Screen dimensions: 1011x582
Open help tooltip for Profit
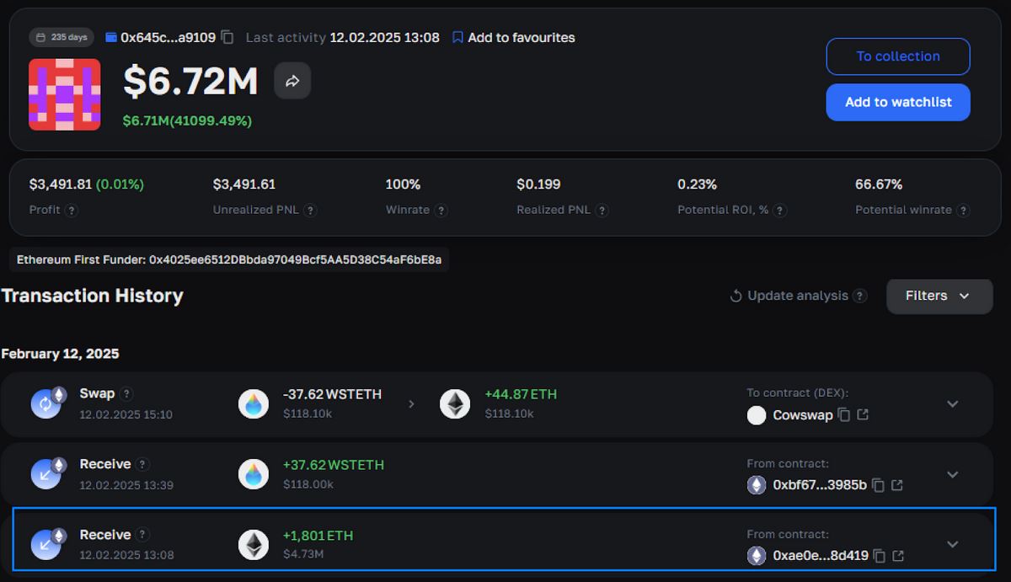72,210
